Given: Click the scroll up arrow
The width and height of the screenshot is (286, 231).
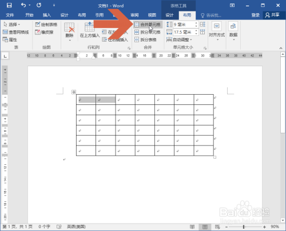Looking at the screenshot, I should [x=283, y=54].
